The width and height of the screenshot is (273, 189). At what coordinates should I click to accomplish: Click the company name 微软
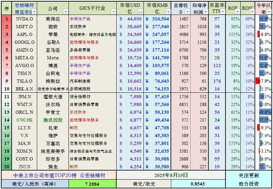point(53,27)
